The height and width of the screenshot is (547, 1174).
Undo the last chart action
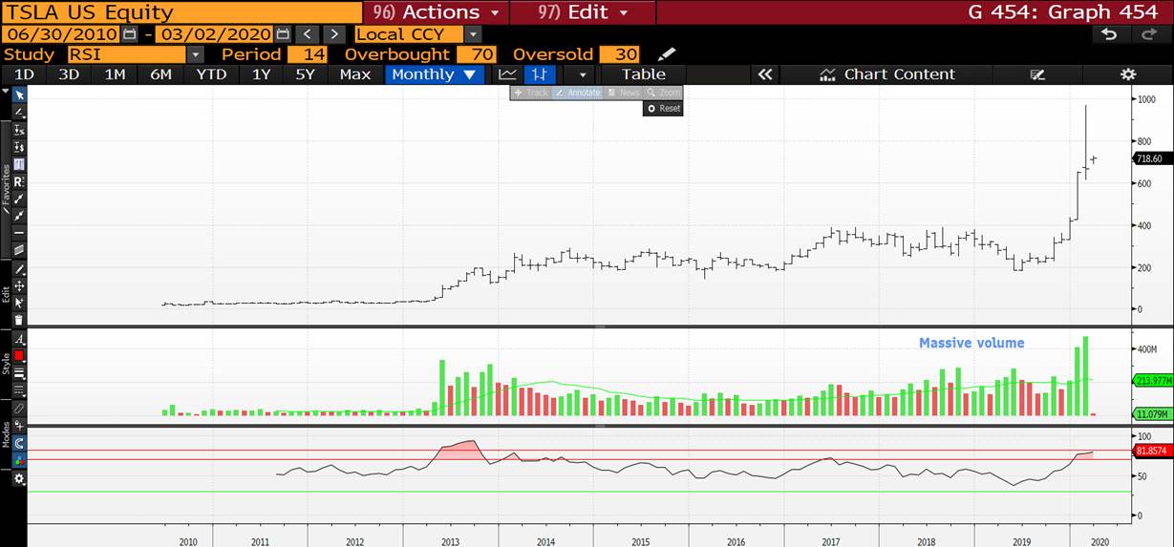click(1109, 34)
